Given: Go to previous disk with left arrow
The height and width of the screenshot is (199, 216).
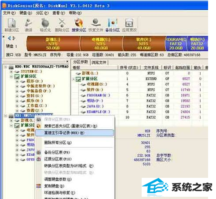Looking at the screenshot, I should click(x=9, y=38).
